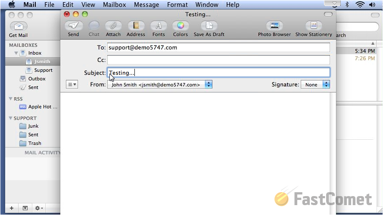Open the Mailbox menu
Screen dimensions: 383x215
pos(114,5)
